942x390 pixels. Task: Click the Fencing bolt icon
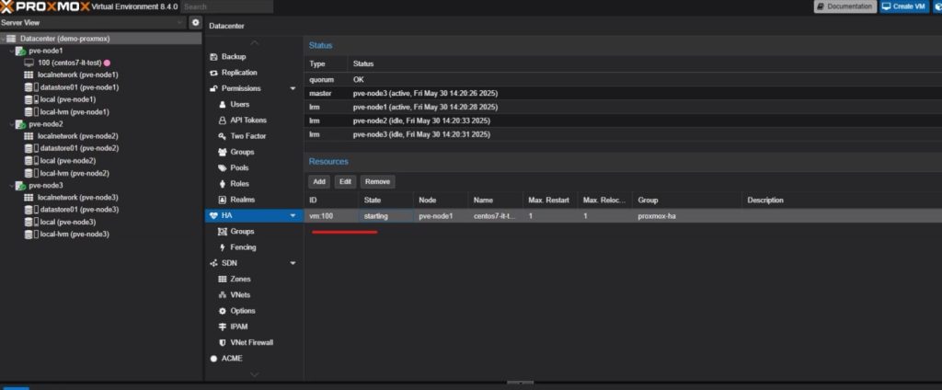223,247
